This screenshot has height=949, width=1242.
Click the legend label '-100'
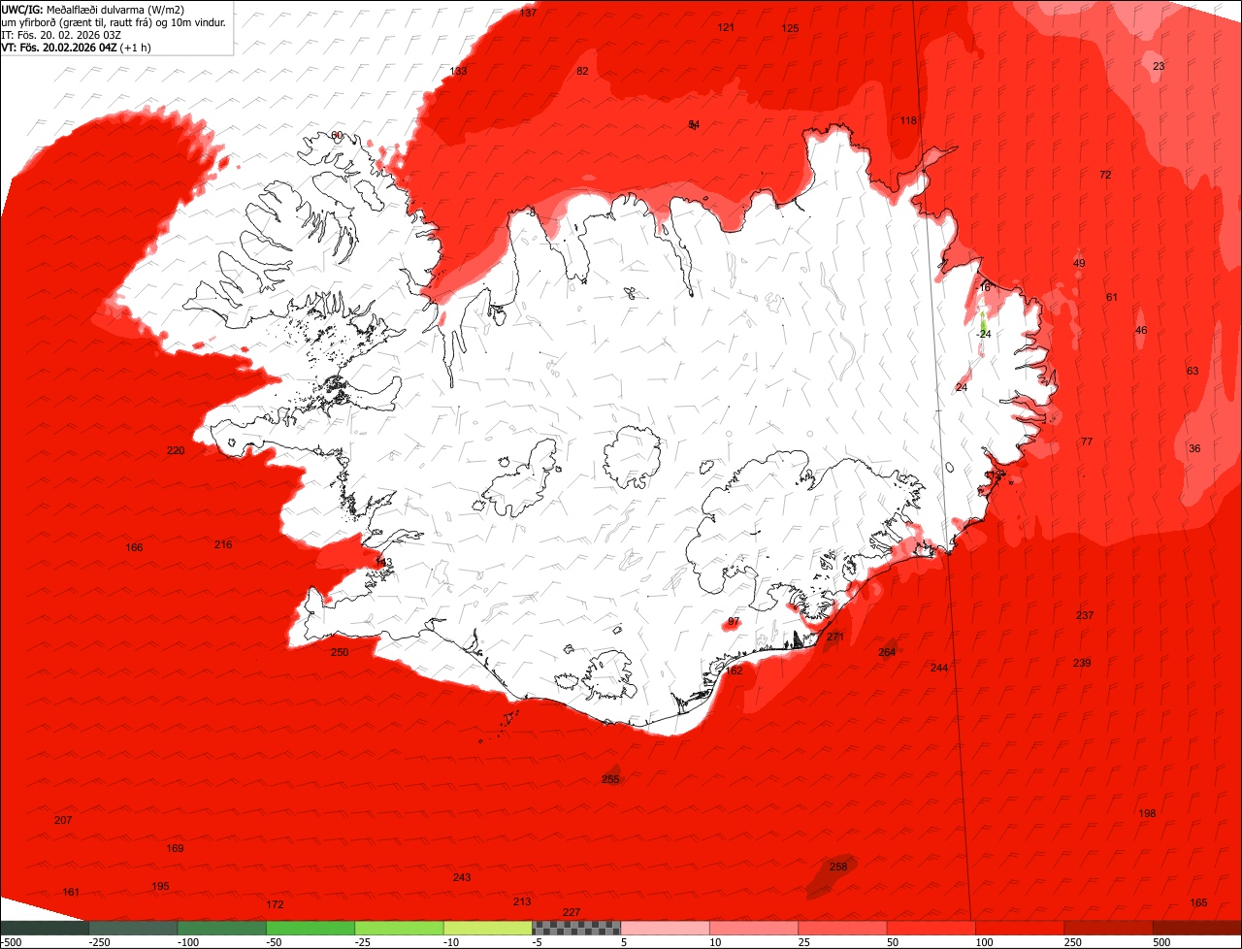point(188,942)
